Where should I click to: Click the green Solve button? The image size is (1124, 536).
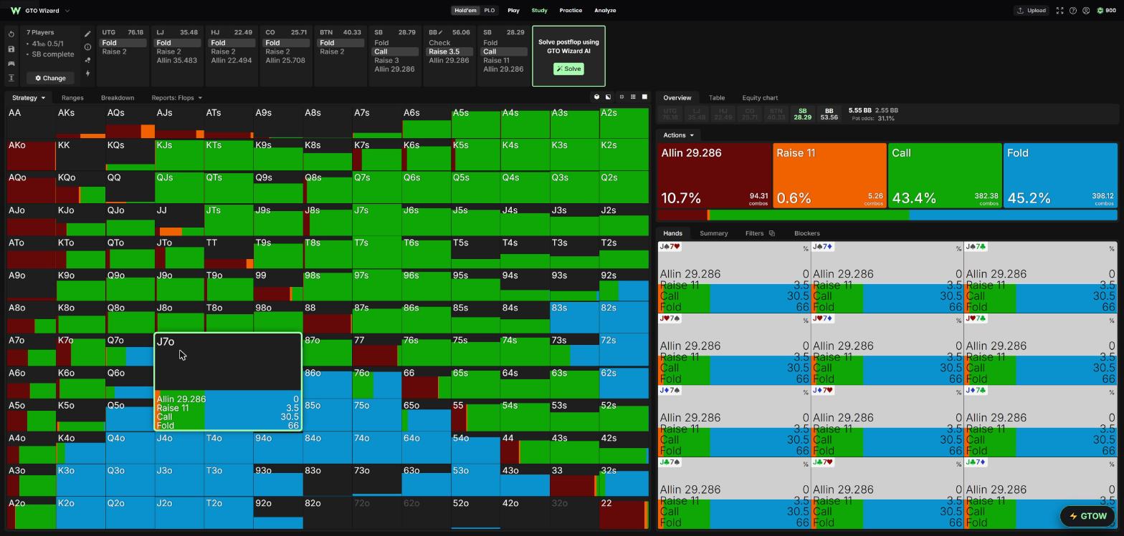pos(568,69)
